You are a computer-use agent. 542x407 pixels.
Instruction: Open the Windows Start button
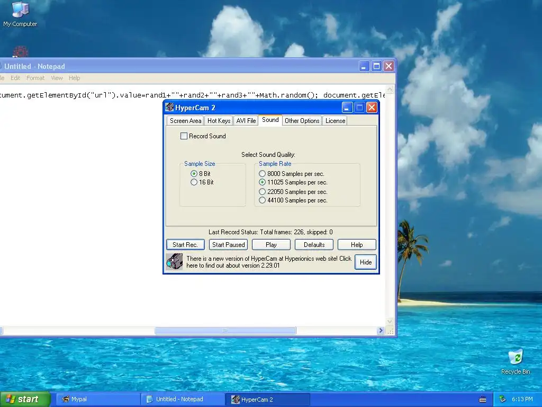tap(25, 399)
